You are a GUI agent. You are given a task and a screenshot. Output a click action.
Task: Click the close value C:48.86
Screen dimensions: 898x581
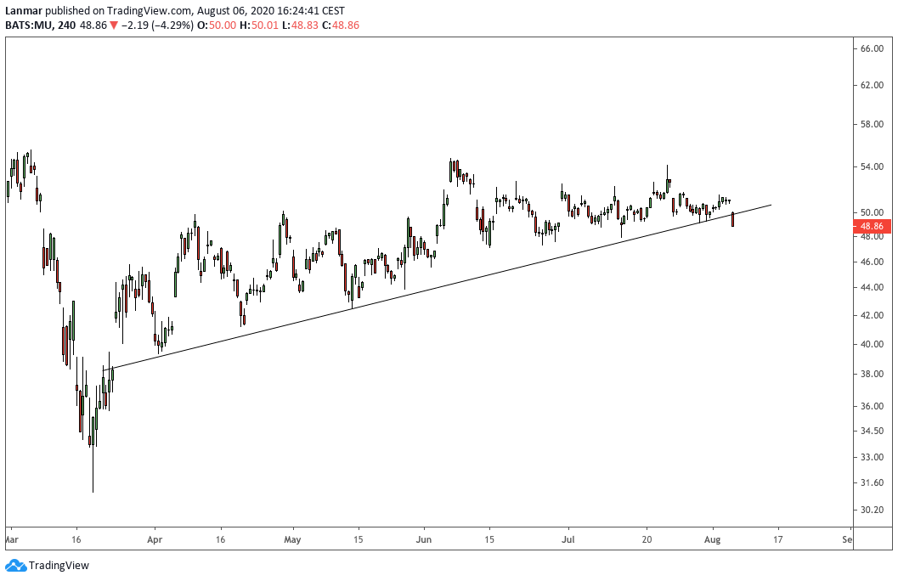pos(340,25)
